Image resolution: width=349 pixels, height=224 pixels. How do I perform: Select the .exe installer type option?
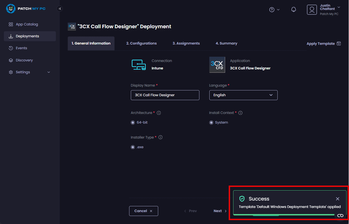(x=133, y=147)
